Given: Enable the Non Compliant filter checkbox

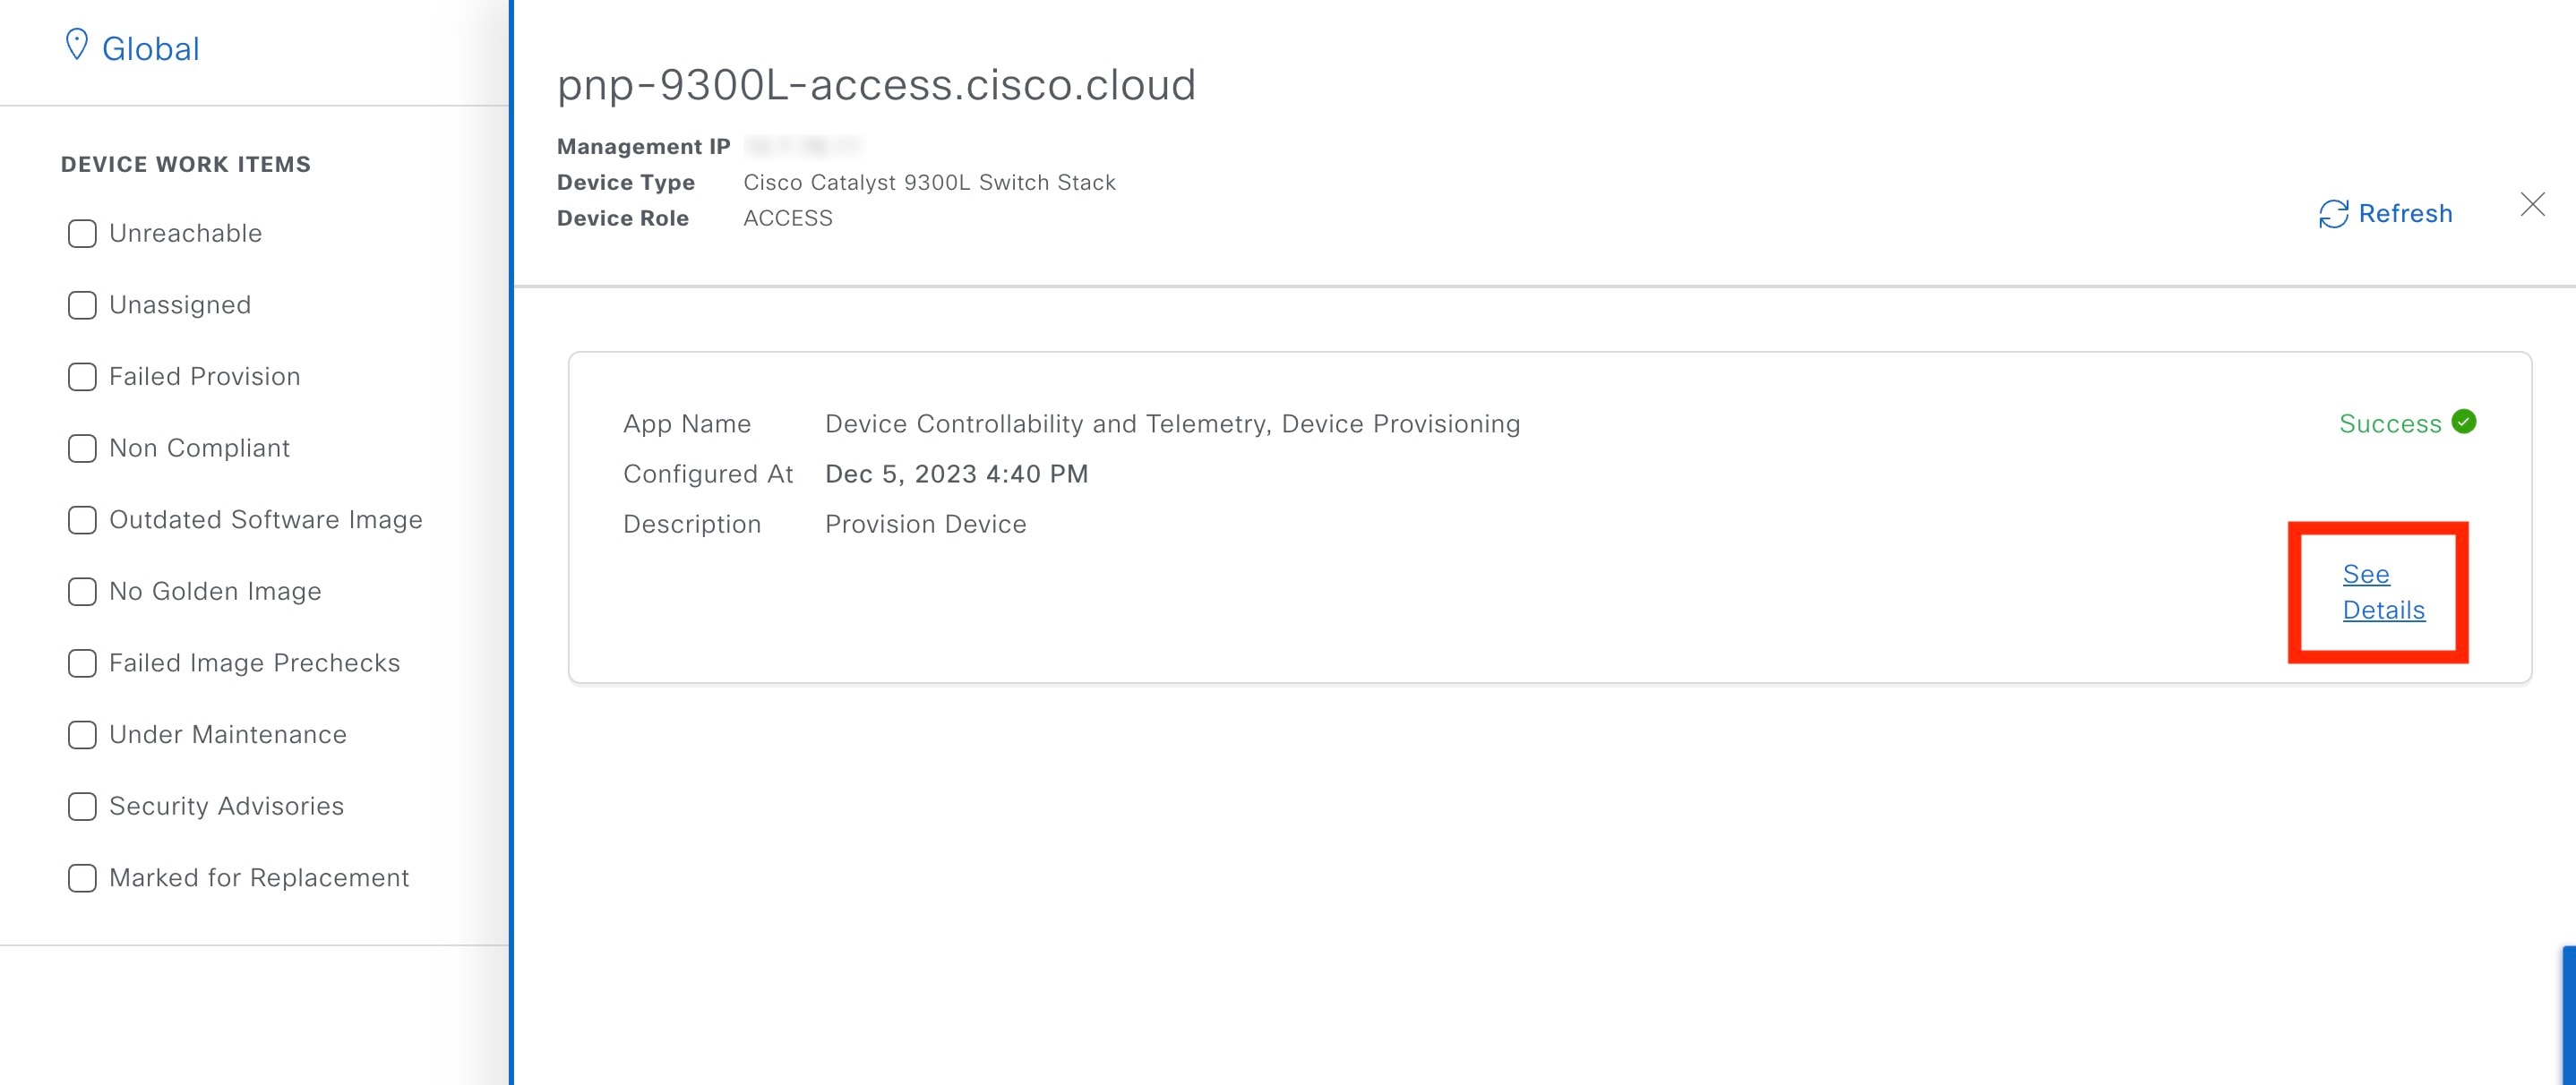Looking at the screenshot, I should 82,447.
